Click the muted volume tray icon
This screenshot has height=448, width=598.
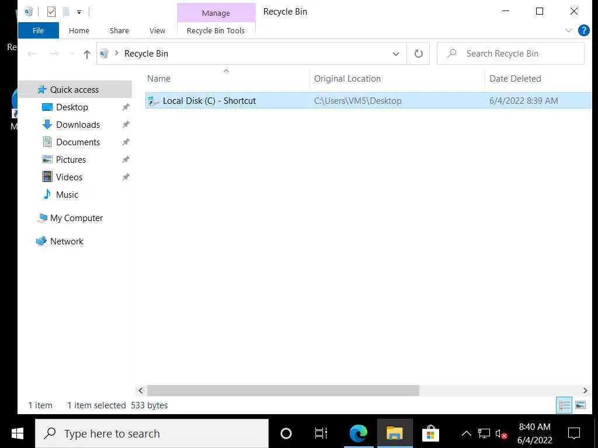point(501,433)
